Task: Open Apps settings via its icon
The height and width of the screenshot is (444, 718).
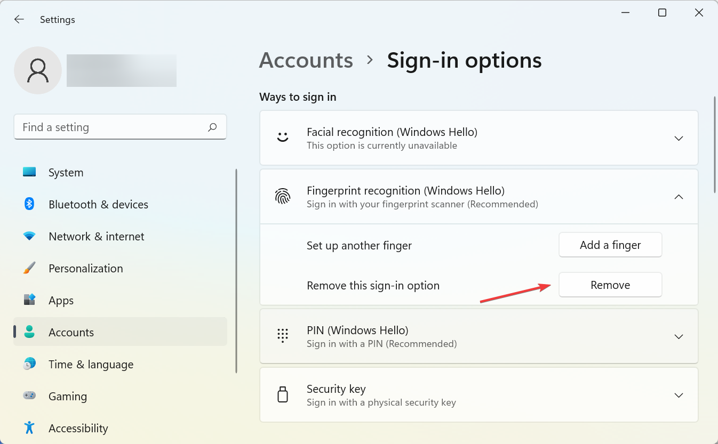Action: (x=28, y=300)
